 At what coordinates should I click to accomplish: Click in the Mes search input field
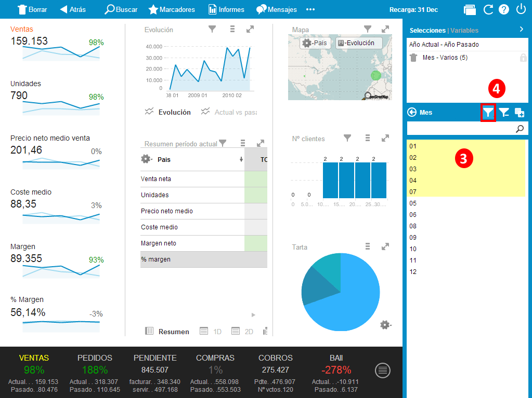(460, 129)
